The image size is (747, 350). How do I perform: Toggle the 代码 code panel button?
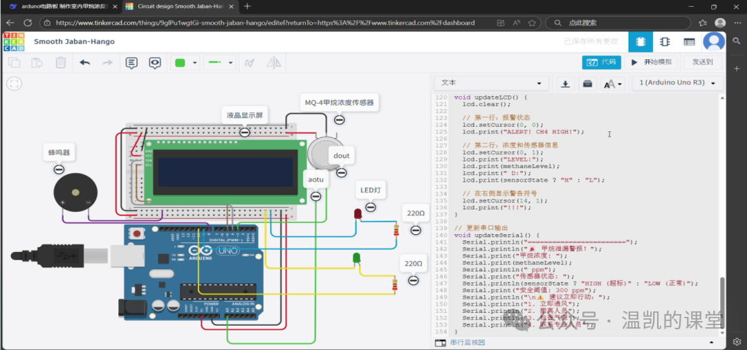coord(601,62)
